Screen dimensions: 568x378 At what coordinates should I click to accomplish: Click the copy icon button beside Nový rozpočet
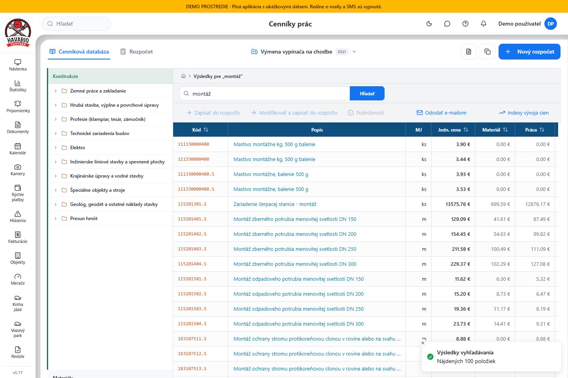click(488, 52)
